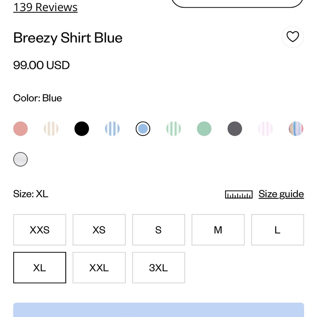The image size is (317, 317).
Task: Open the 139 Reviews page
Action: point(45,7)
